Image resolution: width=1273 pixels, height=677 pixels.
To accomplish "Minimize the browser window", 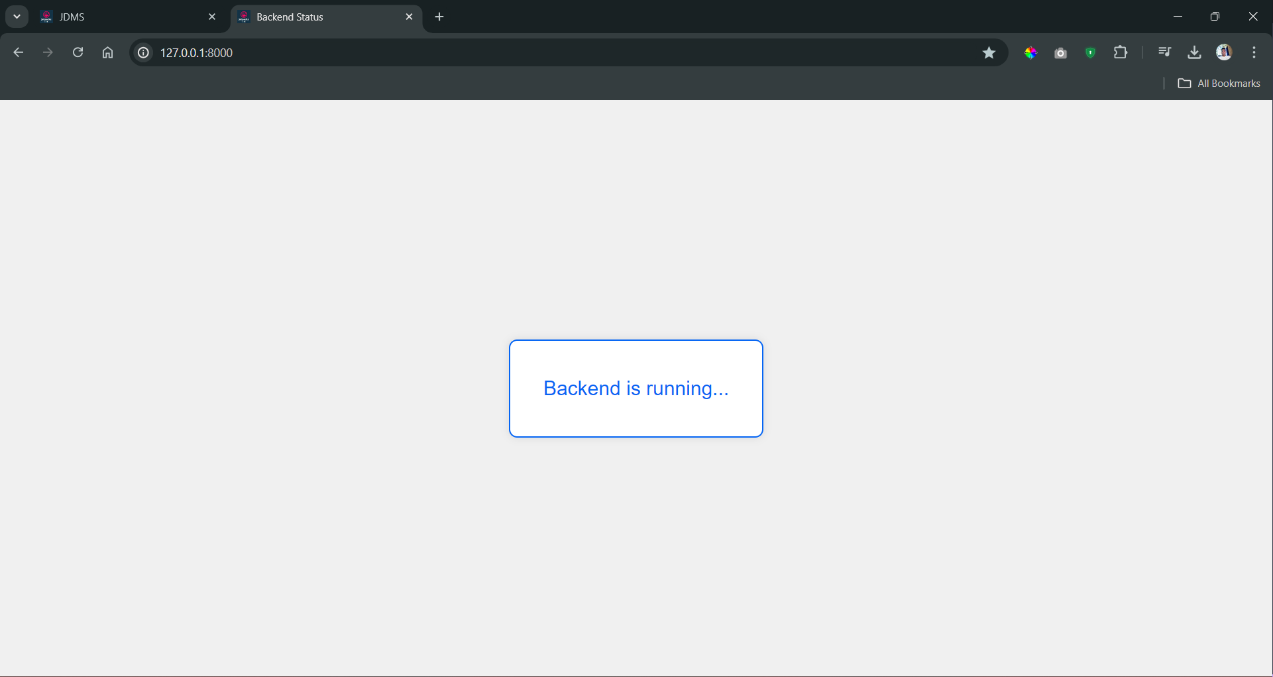I will (x=1178, y=17).
